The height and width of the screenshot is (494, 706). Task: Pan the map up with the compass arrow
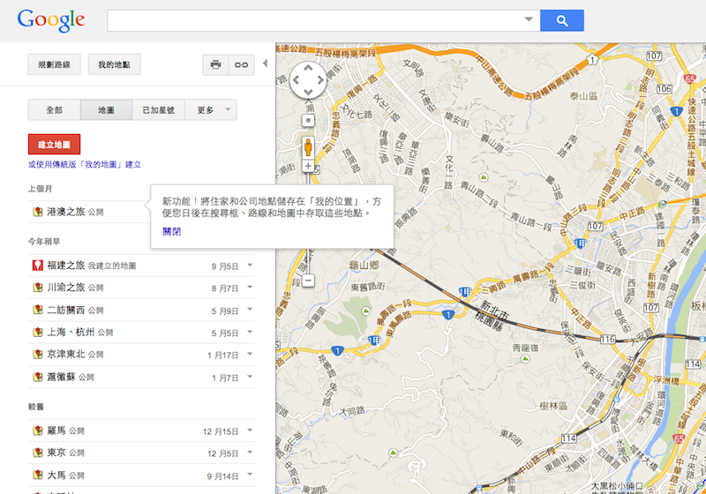[308, 69]
